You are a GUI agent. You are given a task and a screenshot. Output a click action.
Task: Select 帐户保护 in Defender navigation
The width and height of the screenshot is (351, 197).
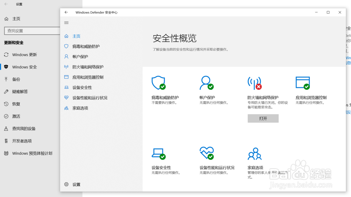[80, 57]
